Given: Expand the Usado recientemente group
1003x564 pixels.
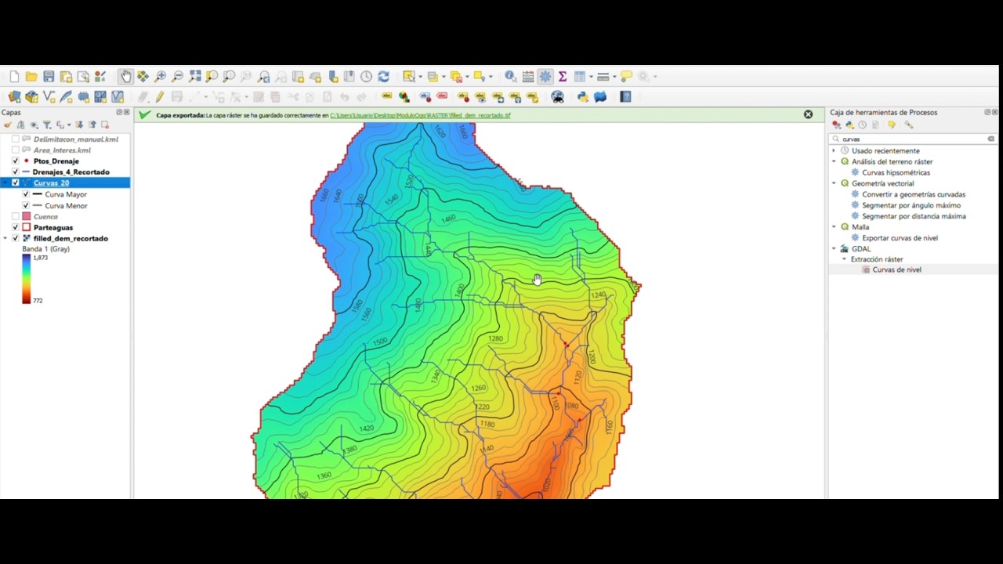Looking at the screenshot, I should 835,150.
